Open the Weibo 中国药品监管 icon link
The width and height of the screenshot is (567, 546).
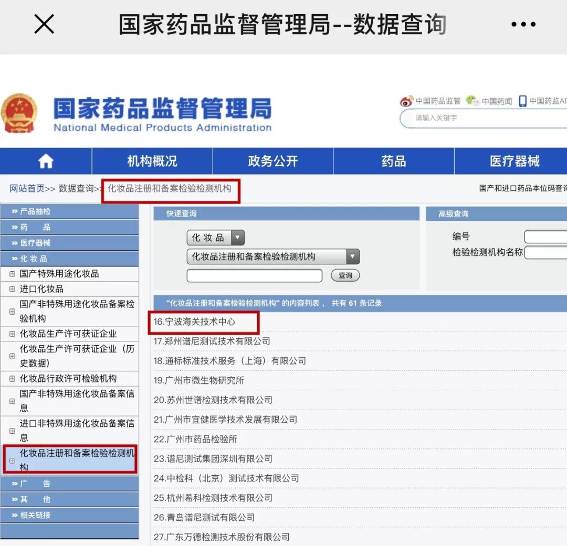(x=406, y=101)
